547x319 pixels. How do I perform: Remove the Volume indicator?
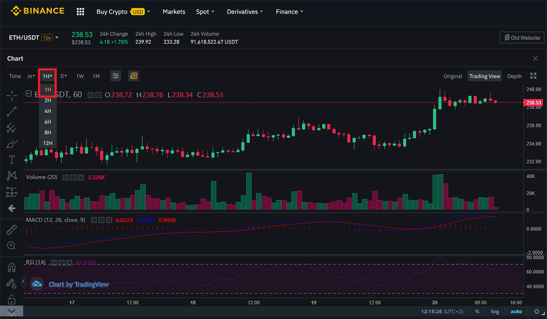[81, 178]
